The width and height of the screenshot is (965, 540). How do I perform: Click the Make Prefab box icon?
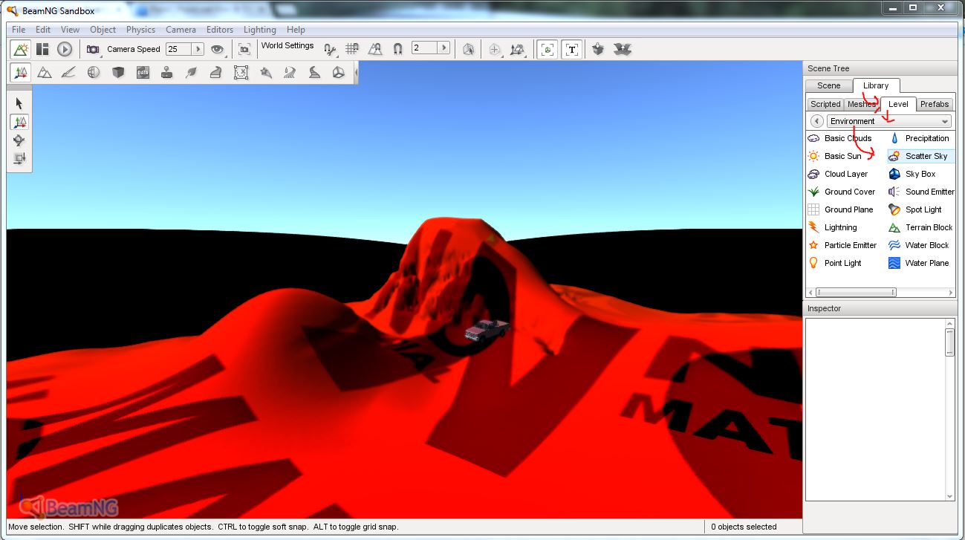coord(599,49)
